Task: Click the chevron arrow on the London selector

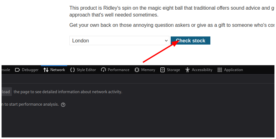Action: [x=166, y=41]
